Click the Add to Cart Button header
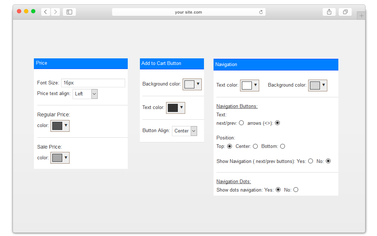Viewport: 377px width, 236px height. coord(172,64)
